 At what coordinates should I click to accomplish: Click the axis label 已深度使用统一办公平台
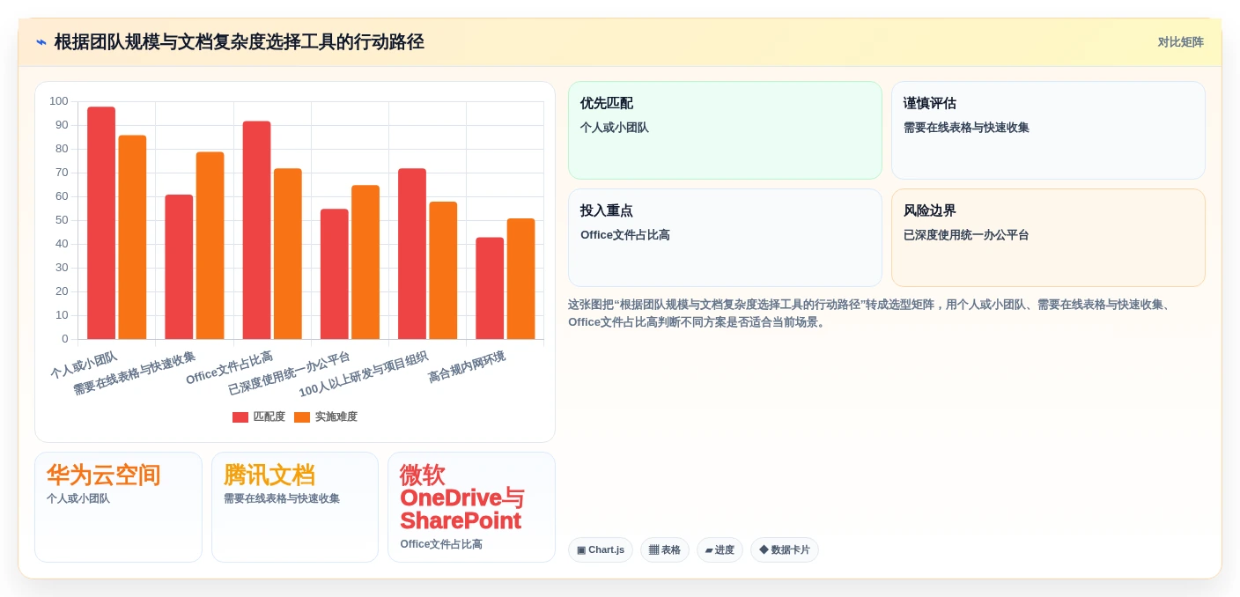tap(290, 373)
